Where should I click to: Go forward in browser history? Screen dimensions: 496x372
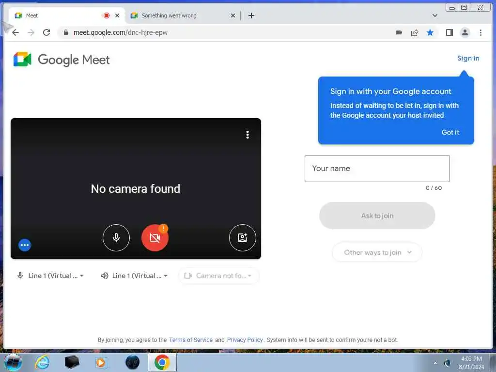pyautogui.click(x=31, y=32)
